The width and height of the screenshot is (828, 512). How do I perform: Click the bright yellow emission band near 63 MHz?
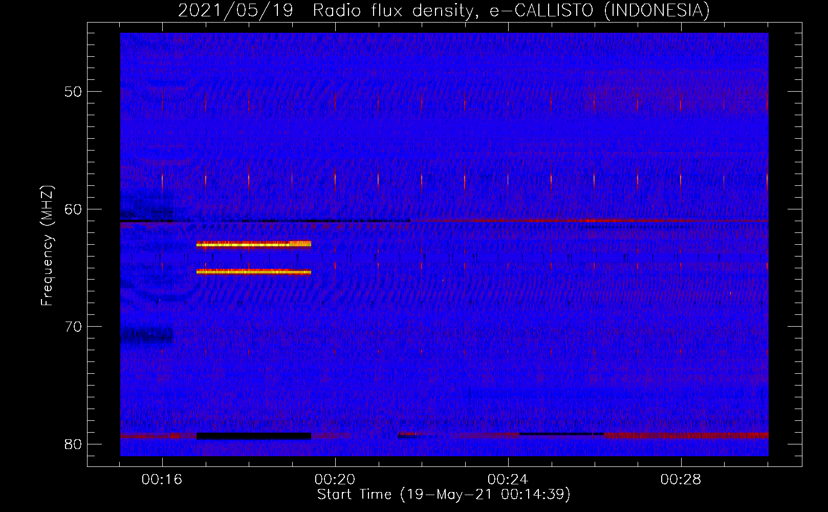click(x=254, y=244)
